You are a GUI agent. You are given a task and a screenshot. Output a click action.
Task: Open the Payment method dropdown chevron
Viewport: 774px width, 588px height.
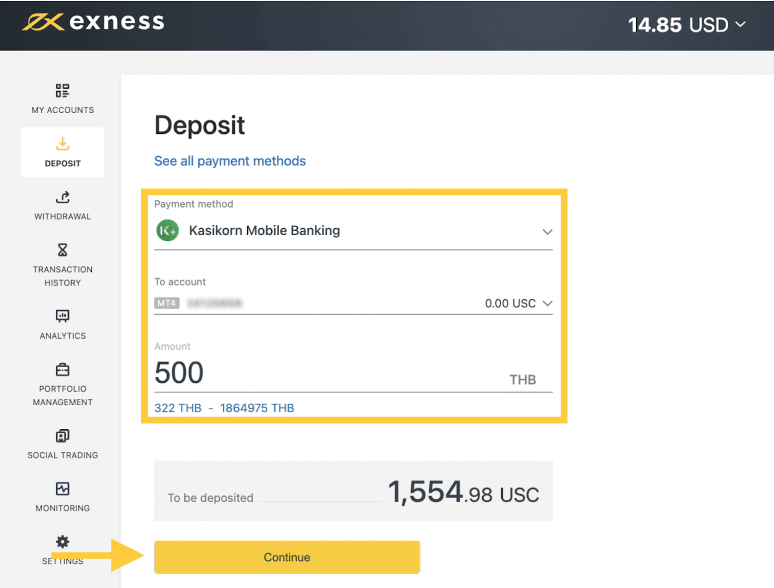[x=547, y=232]
